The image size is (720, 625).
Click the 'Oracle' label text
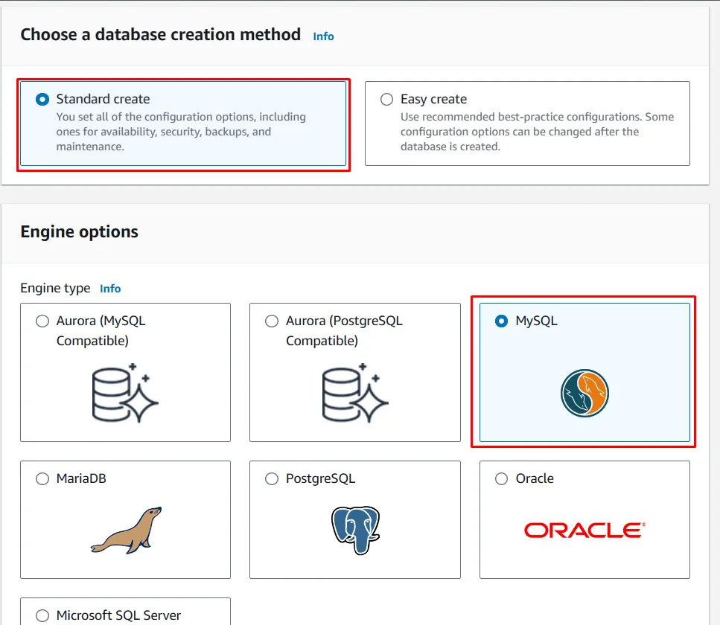(x=535, y=478)
